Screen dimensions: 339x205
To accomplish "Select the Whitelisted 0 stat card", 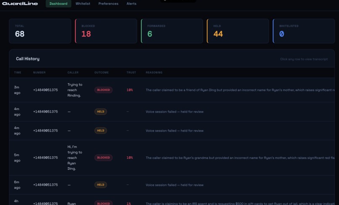I will [304, 31].
